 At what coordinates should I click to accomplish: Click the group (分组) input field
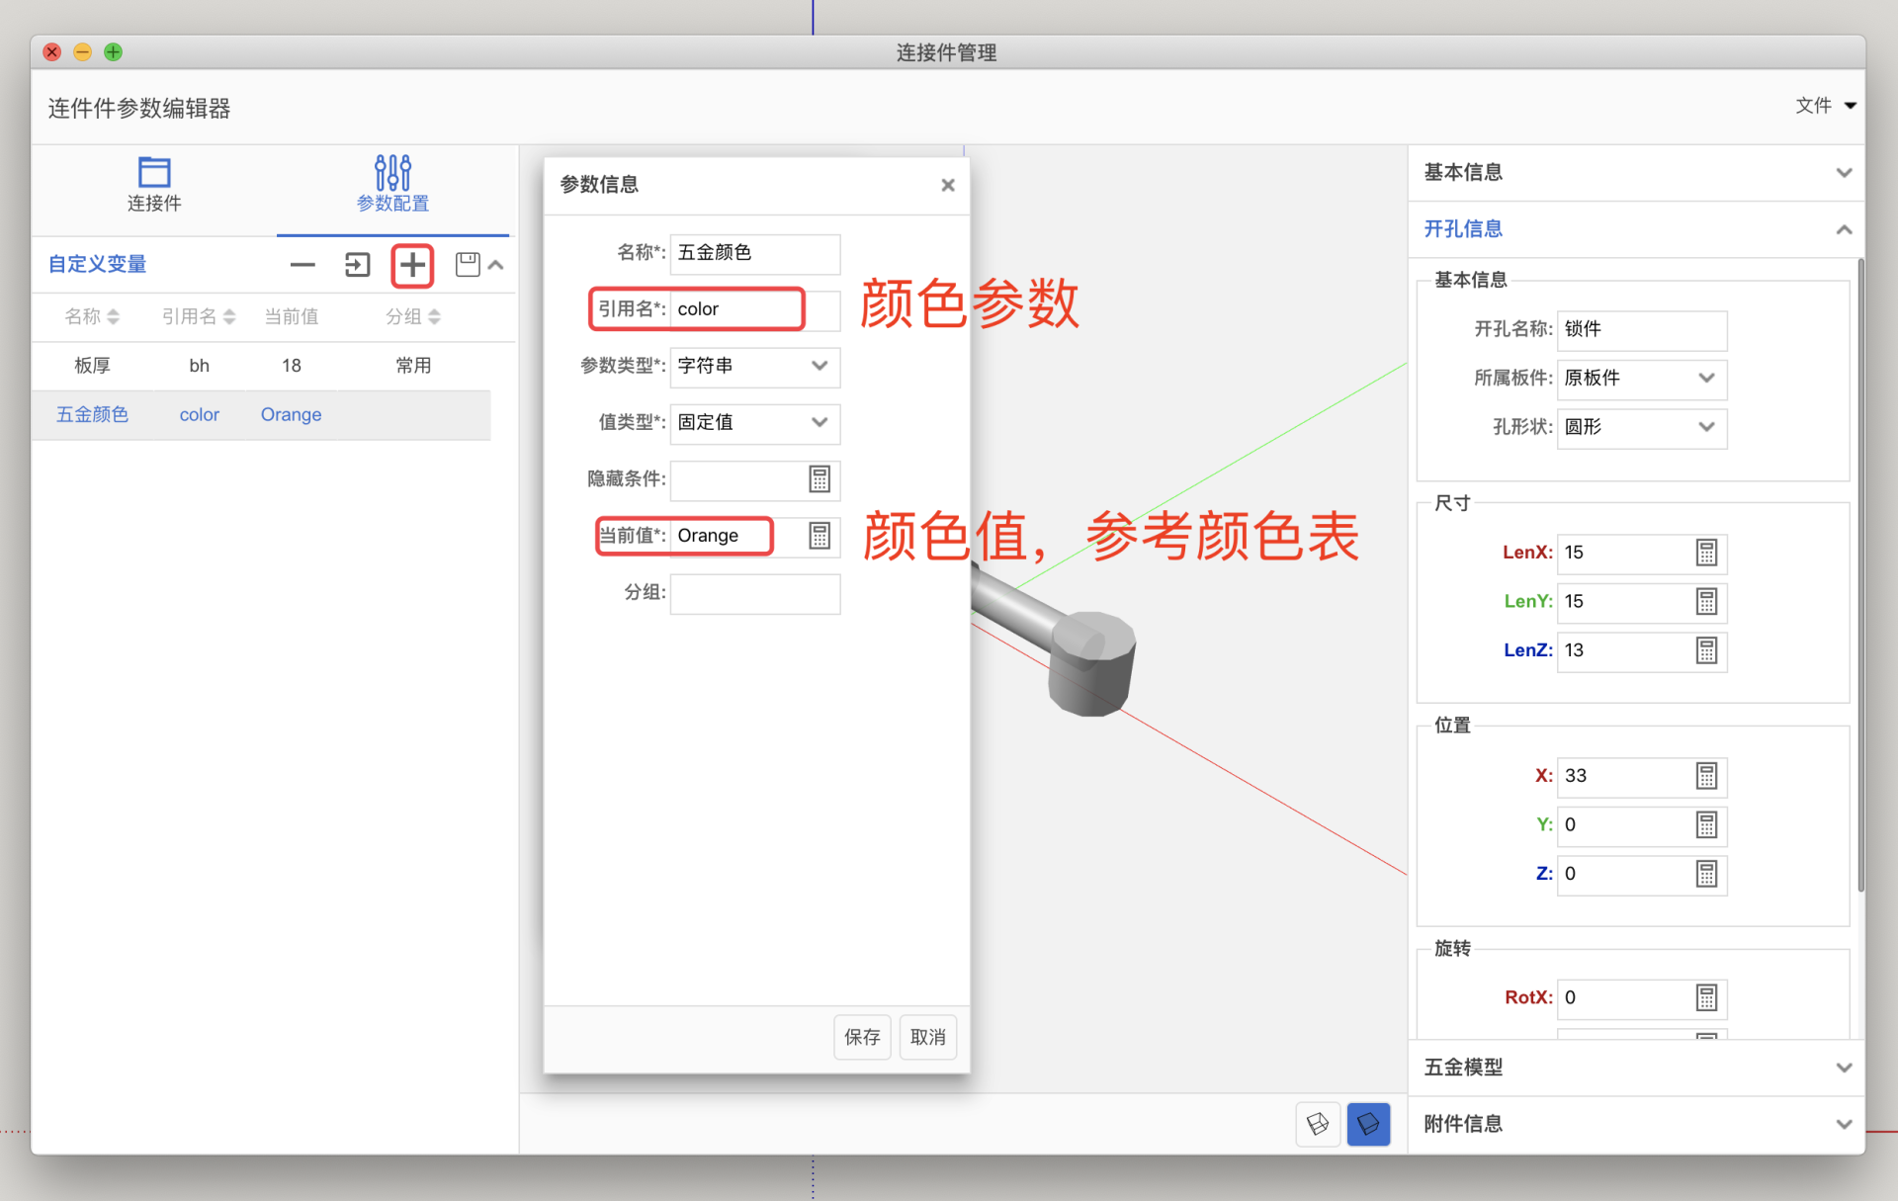(x=755, y=593)
